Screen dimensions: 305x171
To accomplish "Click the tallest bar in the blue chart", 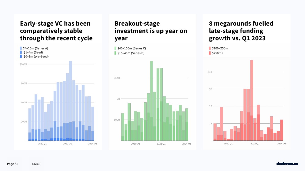I will (71, 101).
